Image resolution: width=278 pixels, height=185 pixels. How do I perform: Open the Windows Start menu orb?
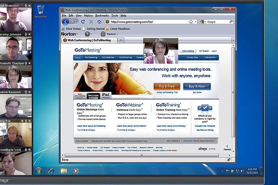click(x=39, y=171)
